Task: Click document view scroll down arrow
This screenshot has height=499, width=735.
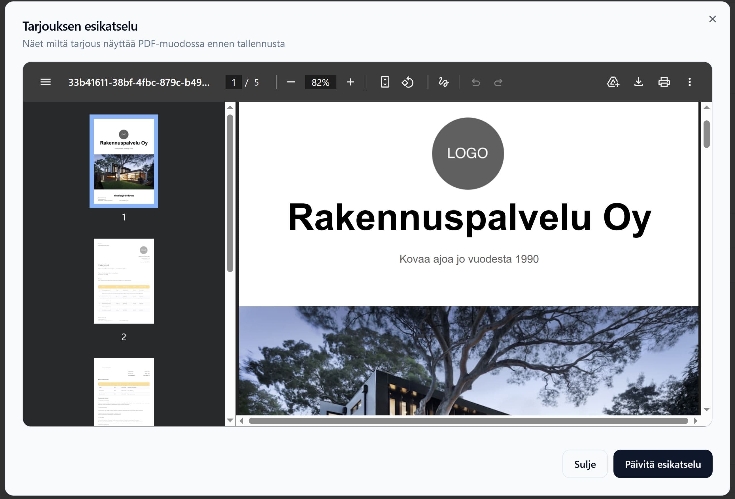Action: pyautogui.click(x=707, y=409)
